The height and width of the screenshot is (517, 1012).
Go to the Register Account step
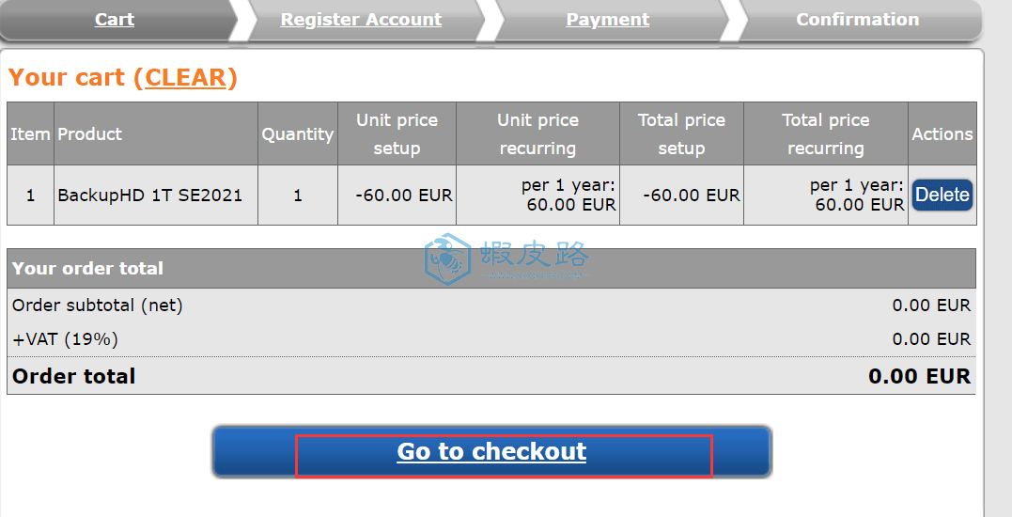click(361, 20)
